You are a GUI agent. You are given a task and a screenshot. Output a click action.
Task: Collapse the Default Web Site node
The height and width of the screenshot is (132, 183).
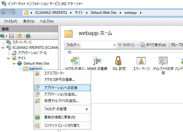coord(14,64)
